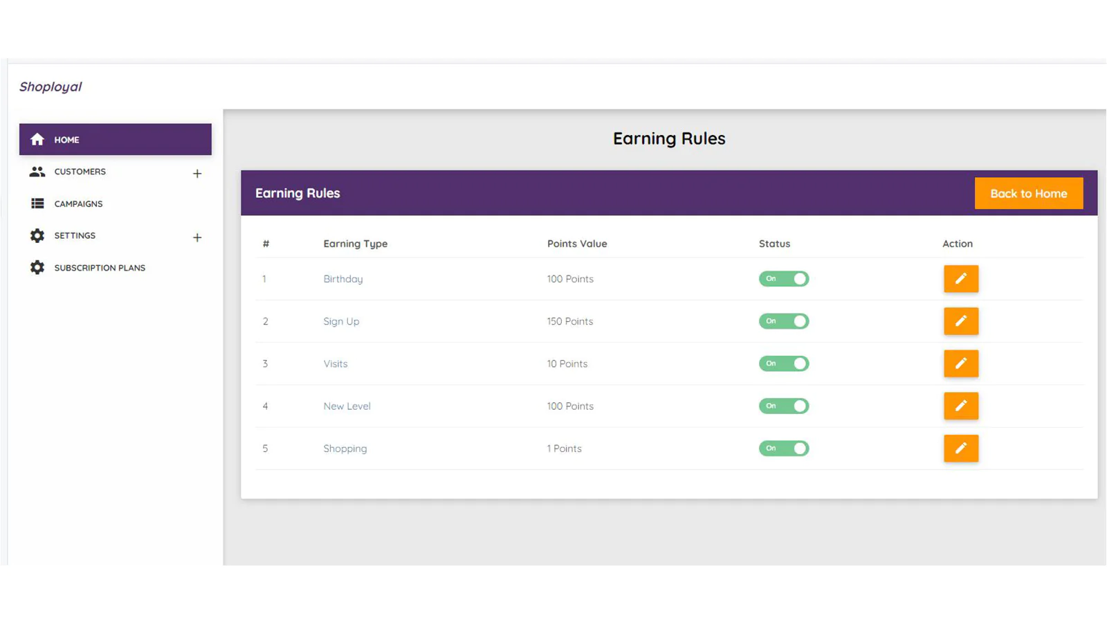Disable the Shopping status toggle

784,449
